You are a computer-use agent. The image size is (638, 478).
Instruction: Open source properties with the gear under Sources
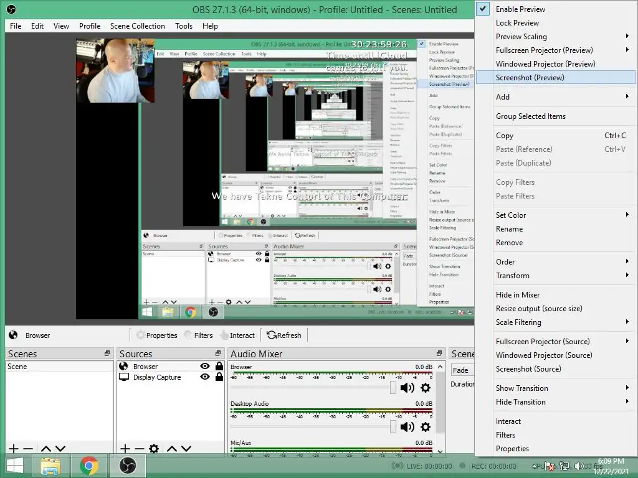pos(154,449)
